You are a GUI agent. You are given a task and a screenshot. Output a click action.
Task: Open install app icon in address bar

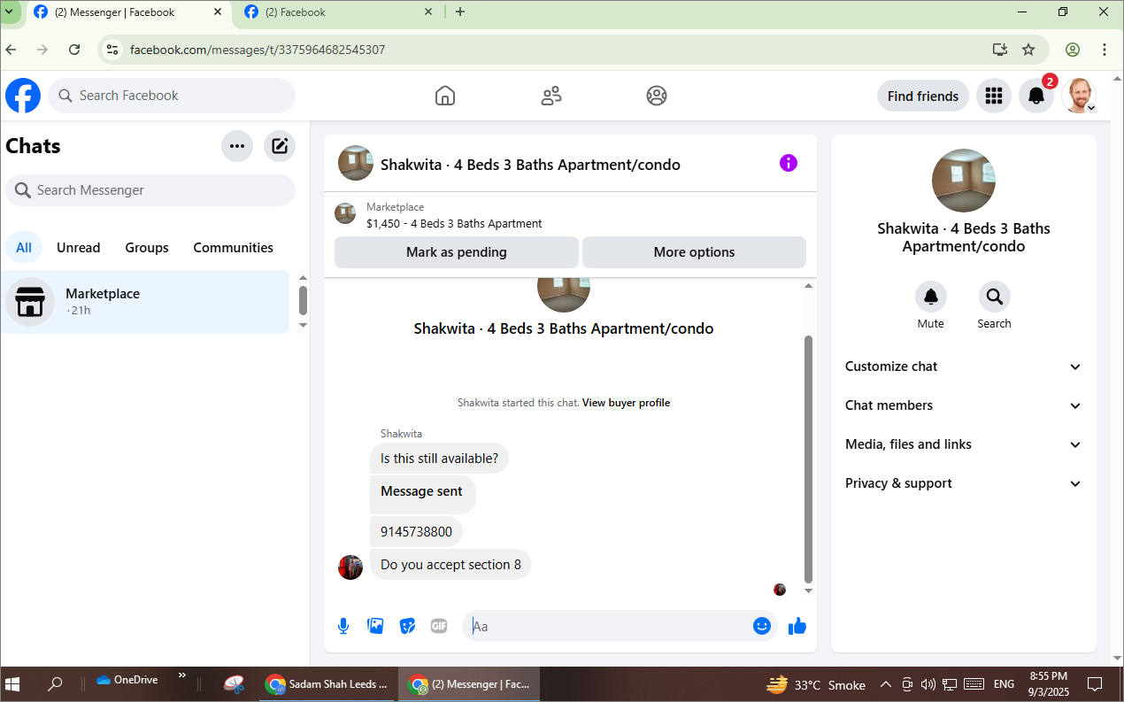[1000, 50]
